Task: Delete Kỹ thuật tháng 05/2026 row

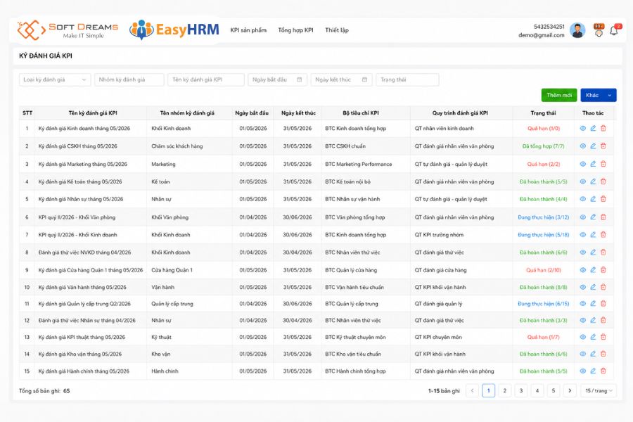Action: [603, 337]
